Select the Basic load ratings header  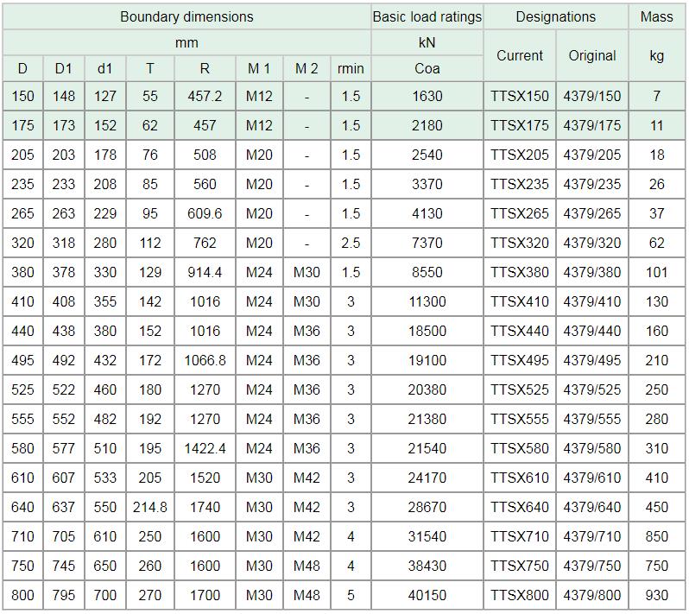pos(427,16)
